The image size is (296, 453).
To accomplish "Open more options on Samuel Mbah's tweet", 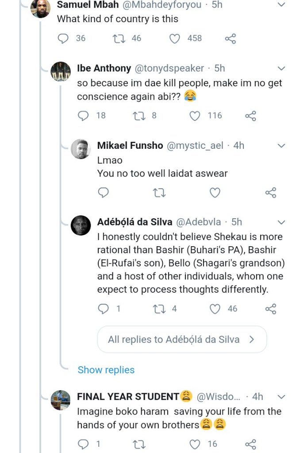I will click(281, 5).
